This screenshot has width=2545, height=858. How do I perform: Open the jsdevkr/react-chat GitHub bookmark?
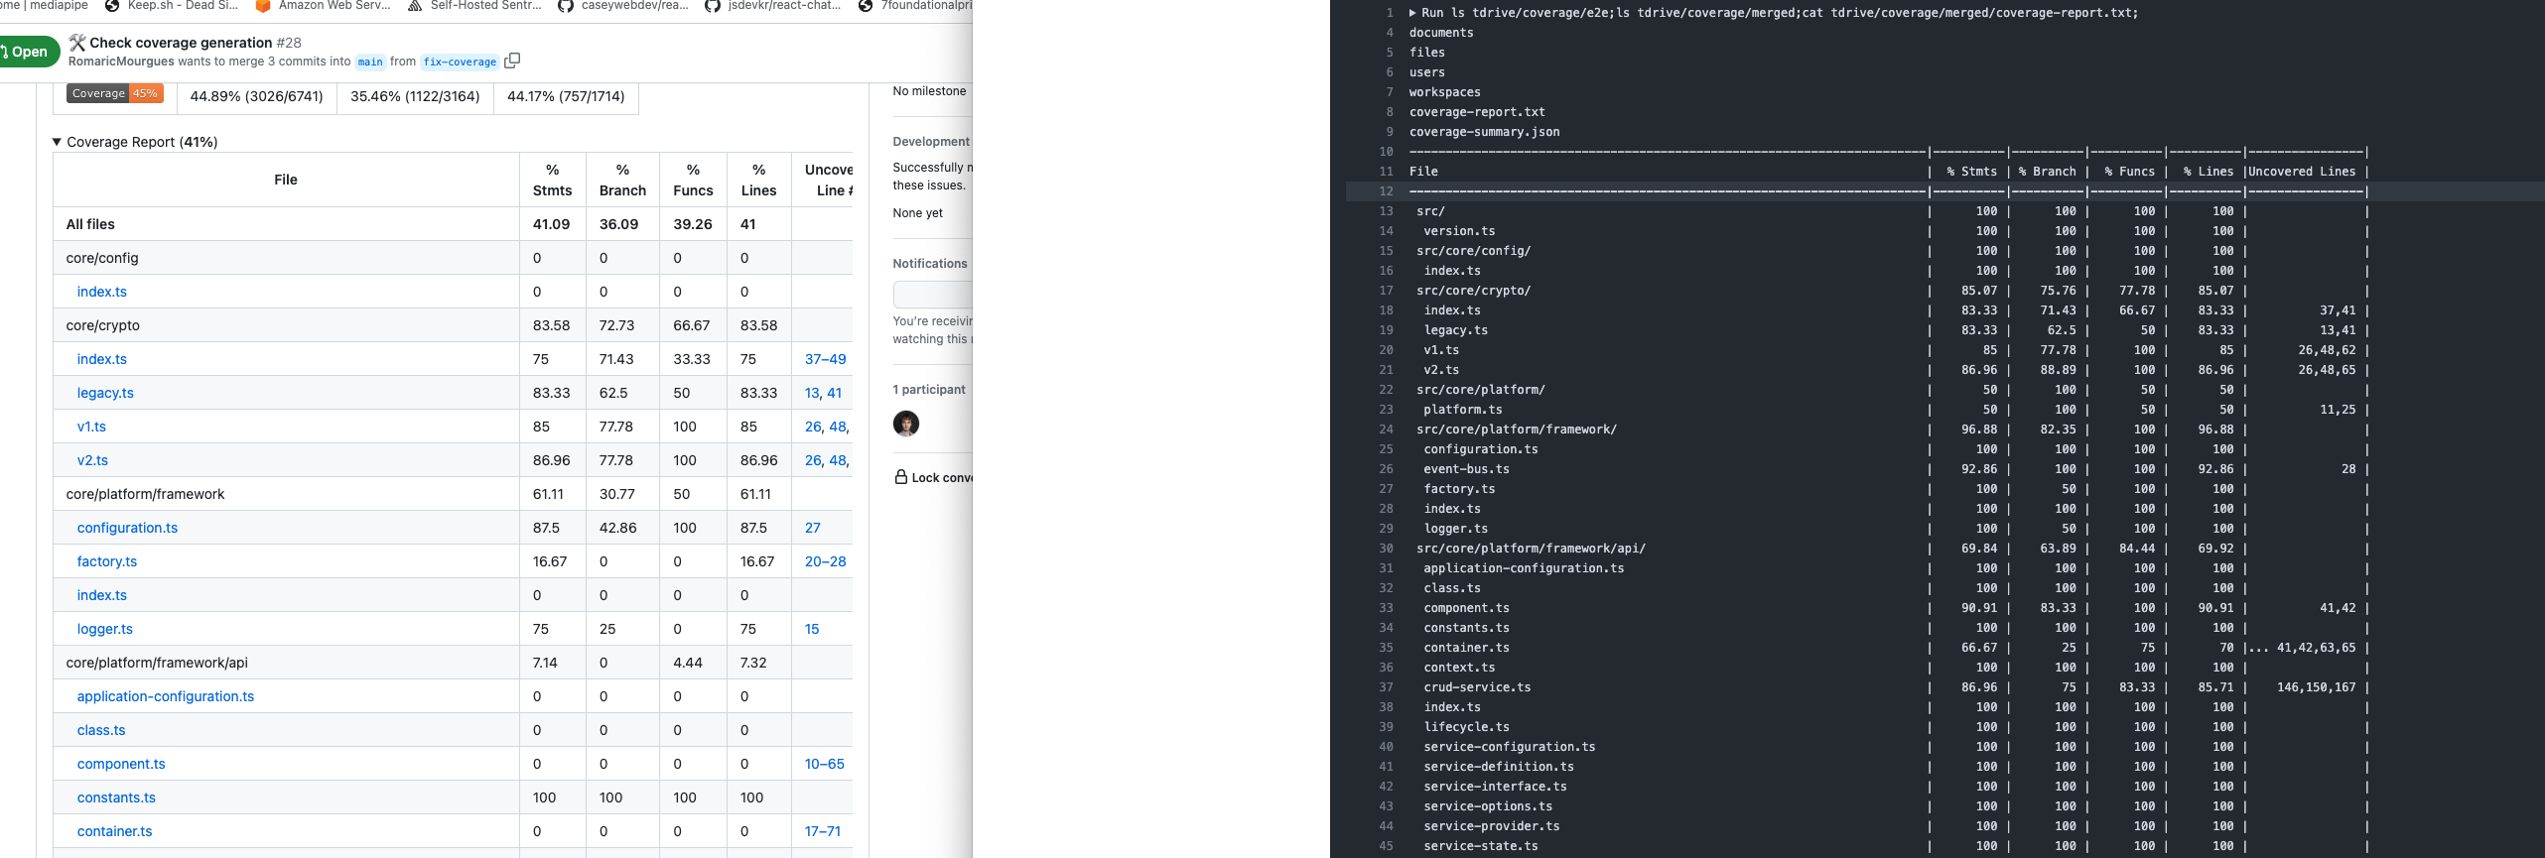[773, 6]
